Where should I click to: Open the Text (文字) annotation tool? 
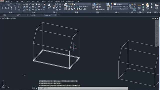point(49,6)
